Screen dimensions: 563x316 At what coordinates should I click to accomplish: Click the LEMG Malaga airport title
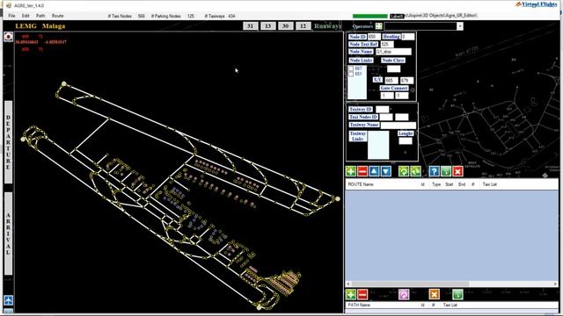click(x=40, y=26)
